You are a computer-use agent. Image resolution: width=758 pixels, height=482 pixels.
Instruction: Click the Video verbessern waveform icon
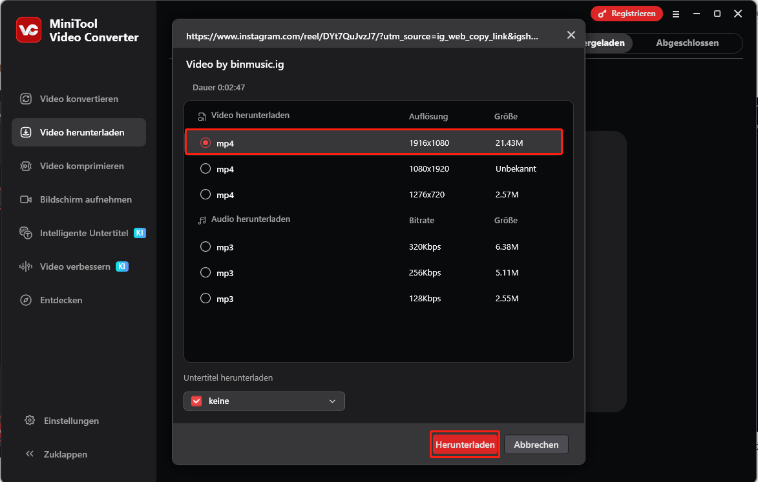26,266
